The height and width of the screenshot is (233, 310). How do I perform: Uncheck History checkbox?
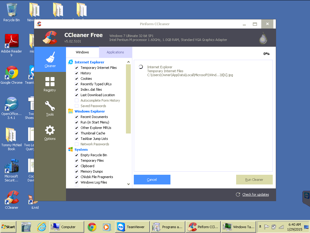[77, 73]
